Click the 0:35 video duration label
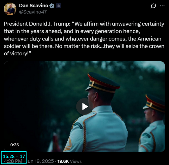This screenshot has width=169, height=165. coord(15,145)
